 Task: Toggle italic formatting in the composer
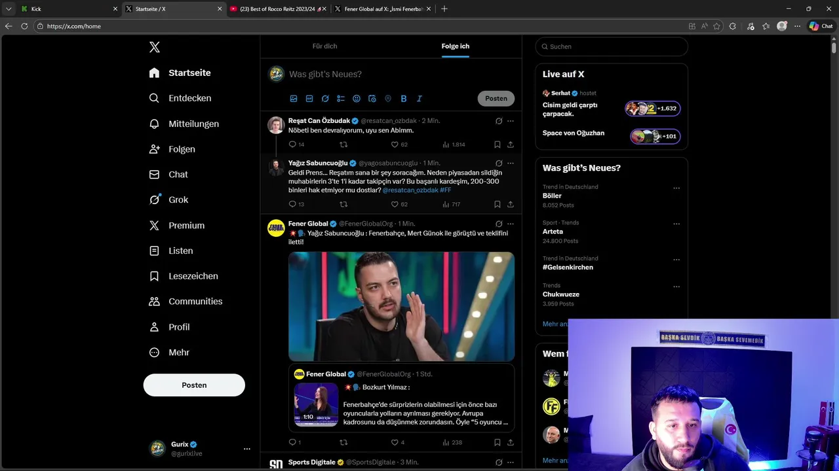(419, 99)
